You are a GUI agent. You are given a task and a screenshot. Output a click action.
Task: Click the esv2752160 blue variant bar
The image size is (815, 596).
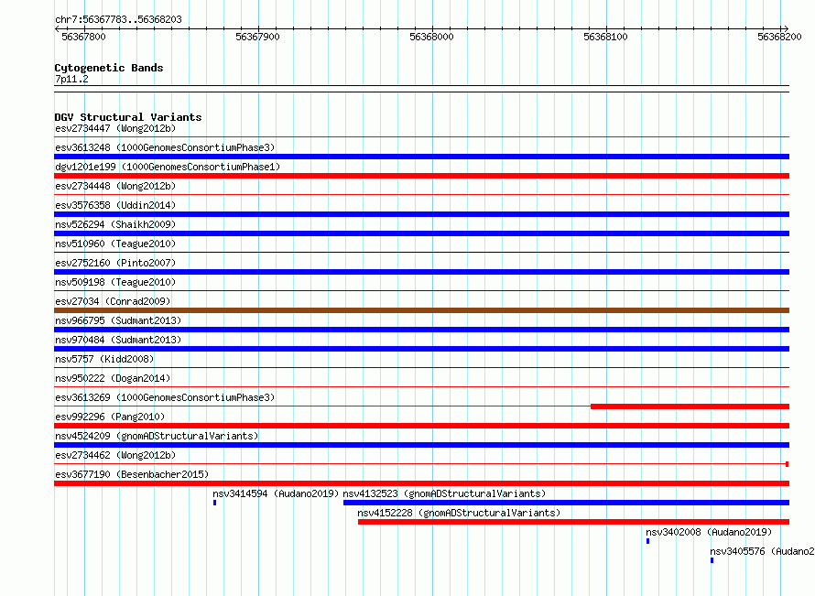(x=421, y=272)
